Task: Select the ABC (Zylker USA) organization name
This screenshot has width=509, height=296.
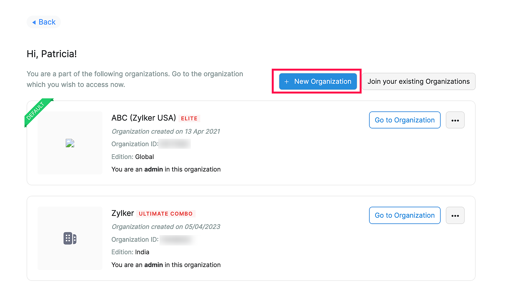Action: 144,118
